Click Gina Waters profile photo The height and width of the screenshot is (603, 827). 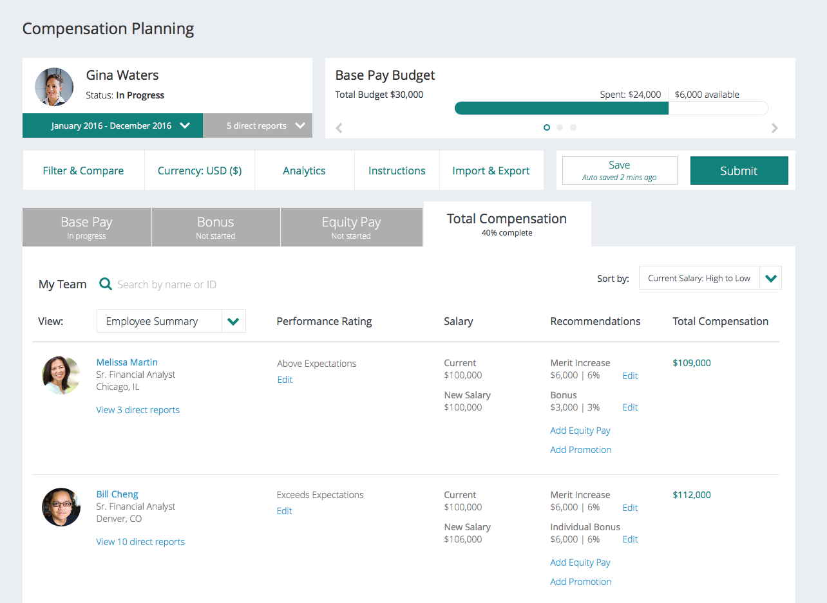pos(54,87)
